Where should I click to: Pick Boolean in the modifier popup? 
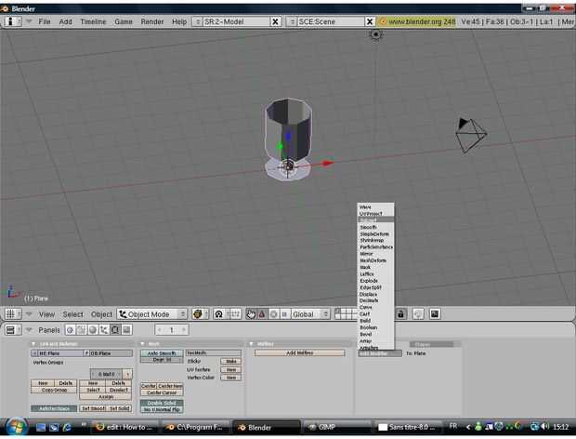click(x=370, y=327)
